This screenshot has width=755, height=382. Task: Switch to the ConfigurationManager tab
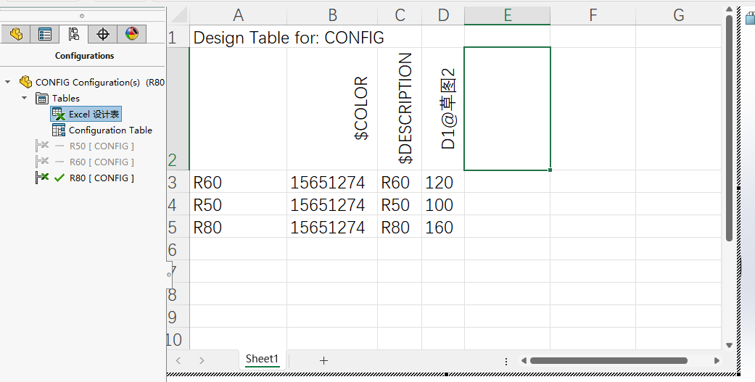(74, 33)
